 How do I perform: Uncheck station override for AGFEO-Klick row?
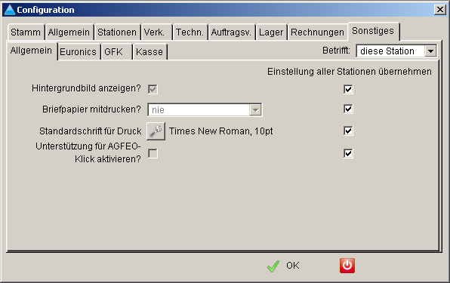[x=348, y=153]
